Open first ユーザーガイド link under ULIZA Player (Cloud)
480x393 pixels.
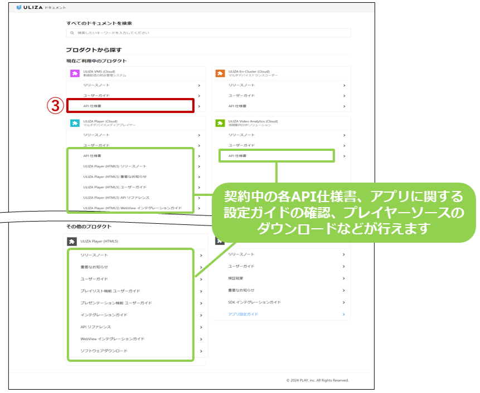(x=96, y=145)
